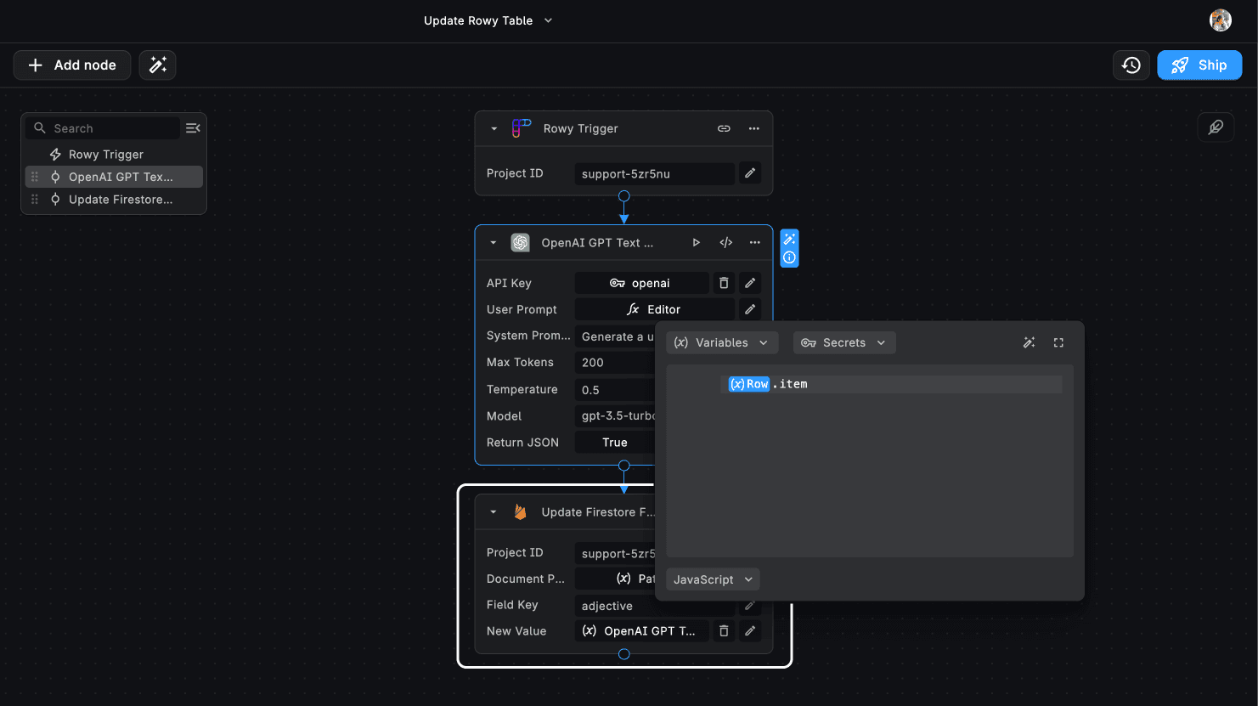Collapse the Rowy Trigger node

[x=494, y=129]
